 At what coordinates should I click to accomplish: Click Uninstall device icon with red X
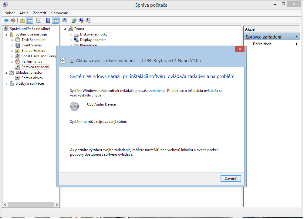point(81,20)
